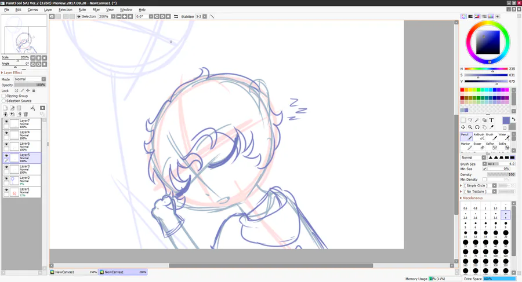The image size is (522, 282).
Task: Delete the selected layer with trash icon
Action: tap(26, 114)
